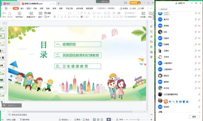
Task: Click the fit-to-window icon beside the zoom percentage
Action: 117,120
